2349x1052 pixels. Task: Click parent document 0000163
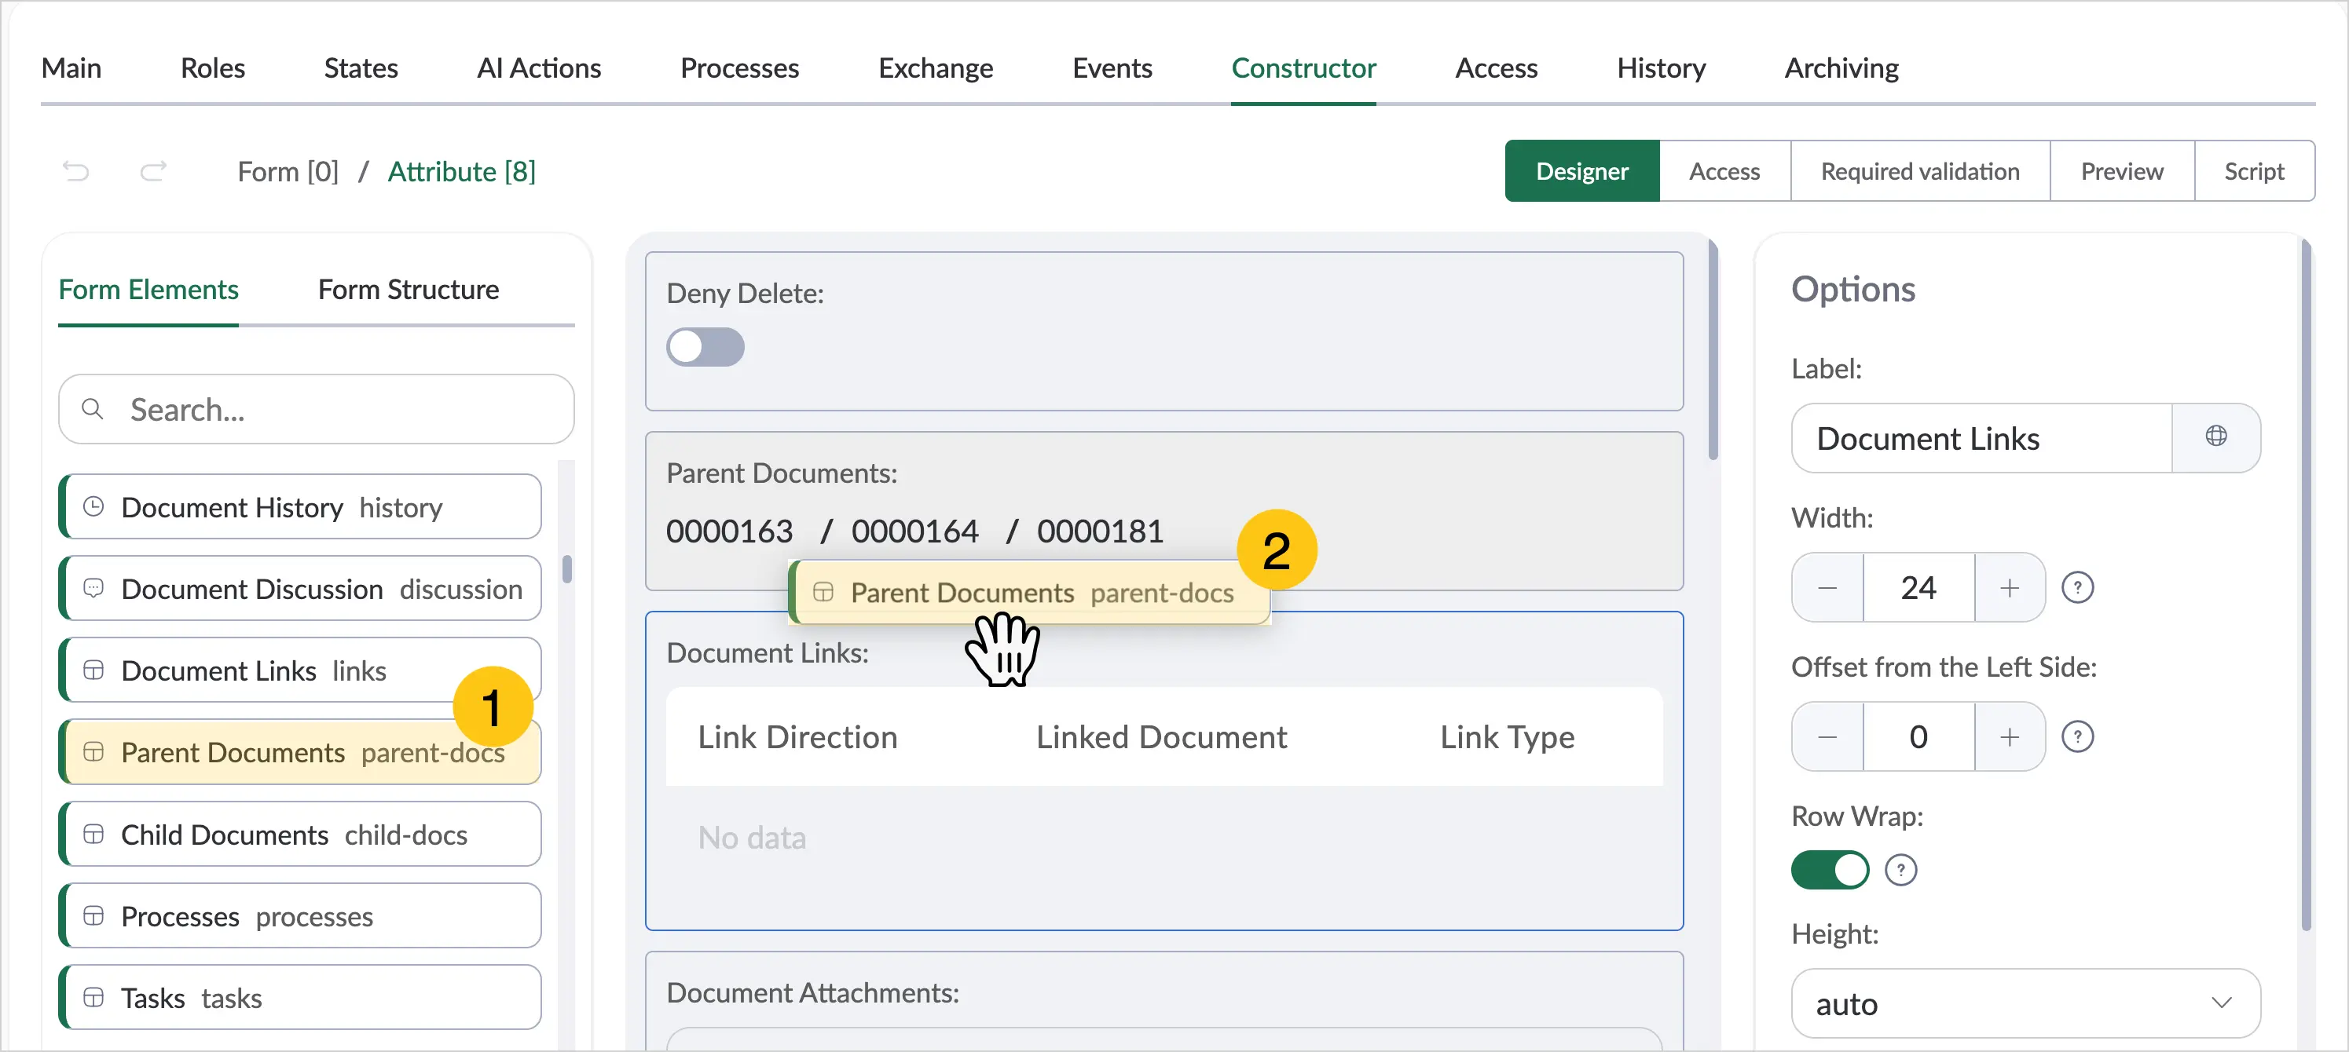click(730, 531)
